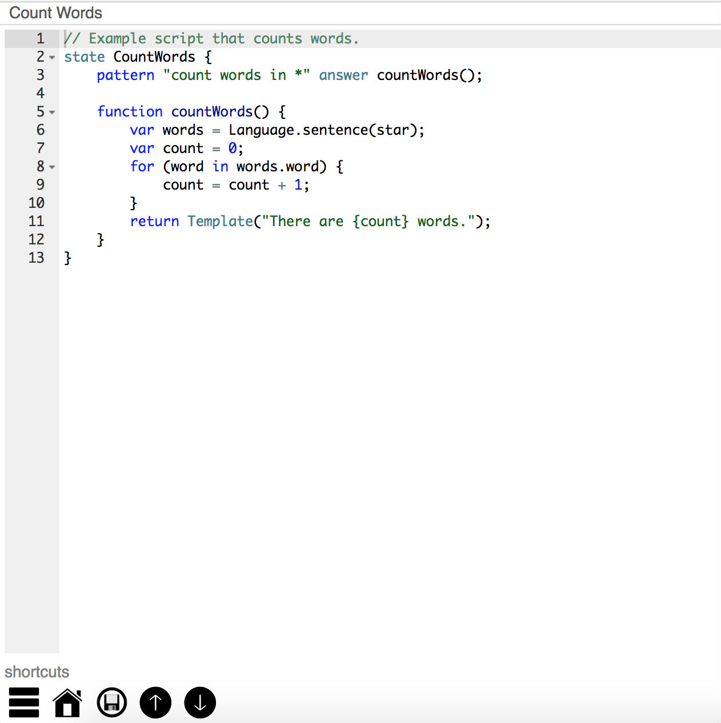This screenshot has width=721, height=723.
Task: Click 'count + 1;' expression on line 9
Action: (x=269, y=184)
